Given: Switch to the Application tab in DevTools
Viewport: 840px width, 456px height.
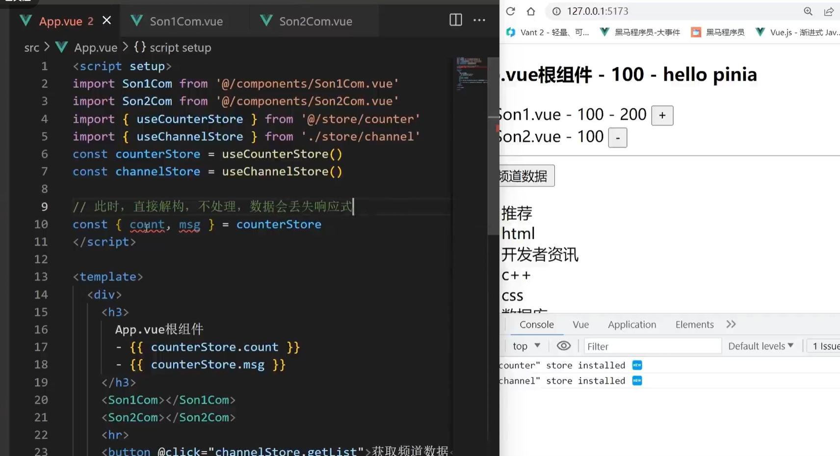Looking at the screenshot, I should pos(632,324).
